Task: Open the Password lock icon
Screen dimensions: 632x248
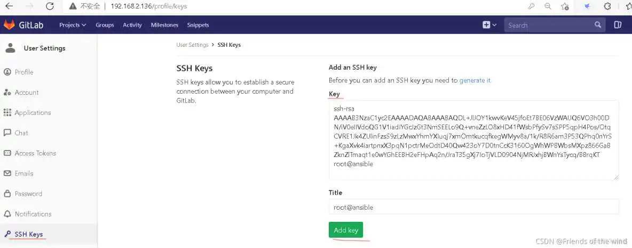Action: coord(7,194)
